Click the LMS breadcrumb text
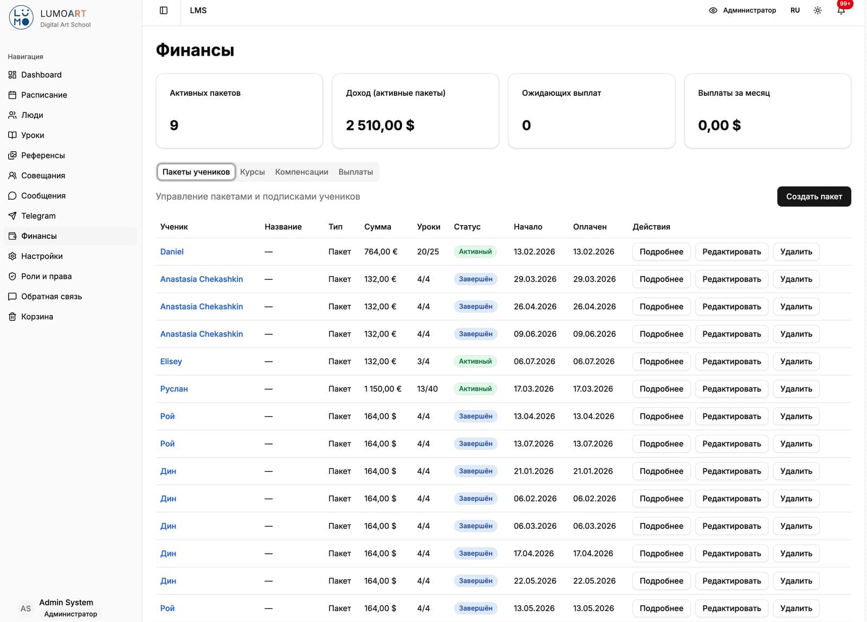The image size is (867, 622). (x=198, y=10)
